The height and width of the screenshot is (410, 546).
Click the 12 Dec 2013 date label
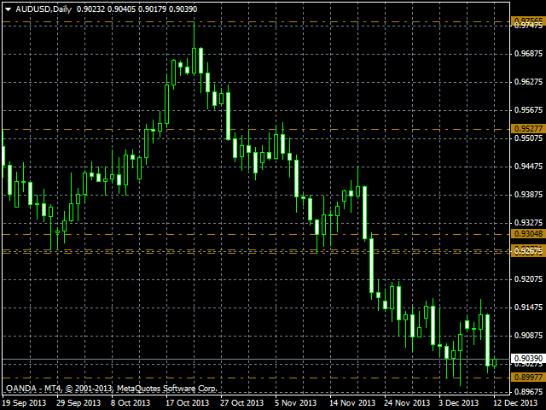click(515, 402)
